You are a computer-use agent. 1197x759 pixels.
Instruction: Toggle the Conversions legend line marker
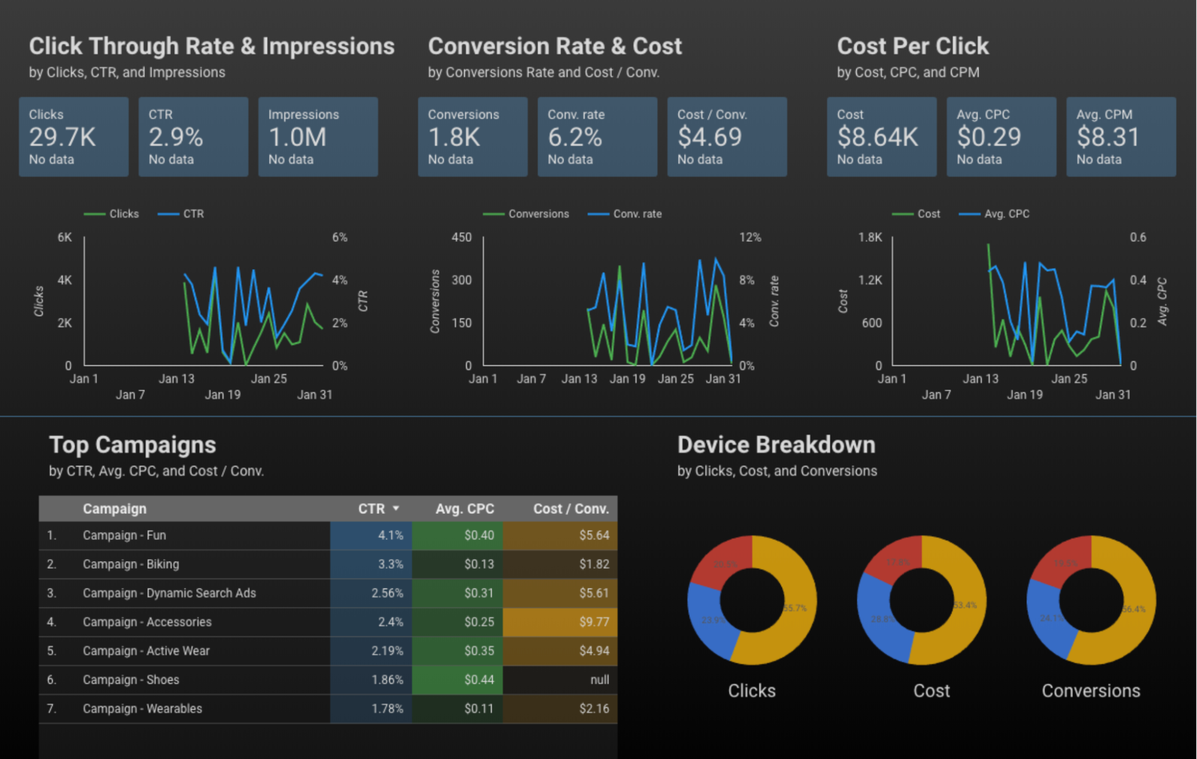pos(493,214)
